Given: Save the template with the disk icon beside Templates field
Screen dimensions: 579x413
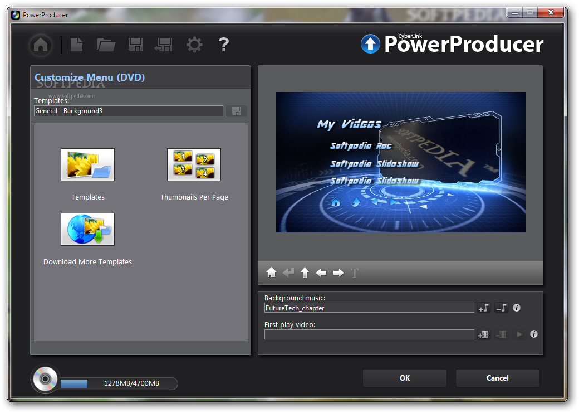Looking at the screenshot, I should pos(236,111).
